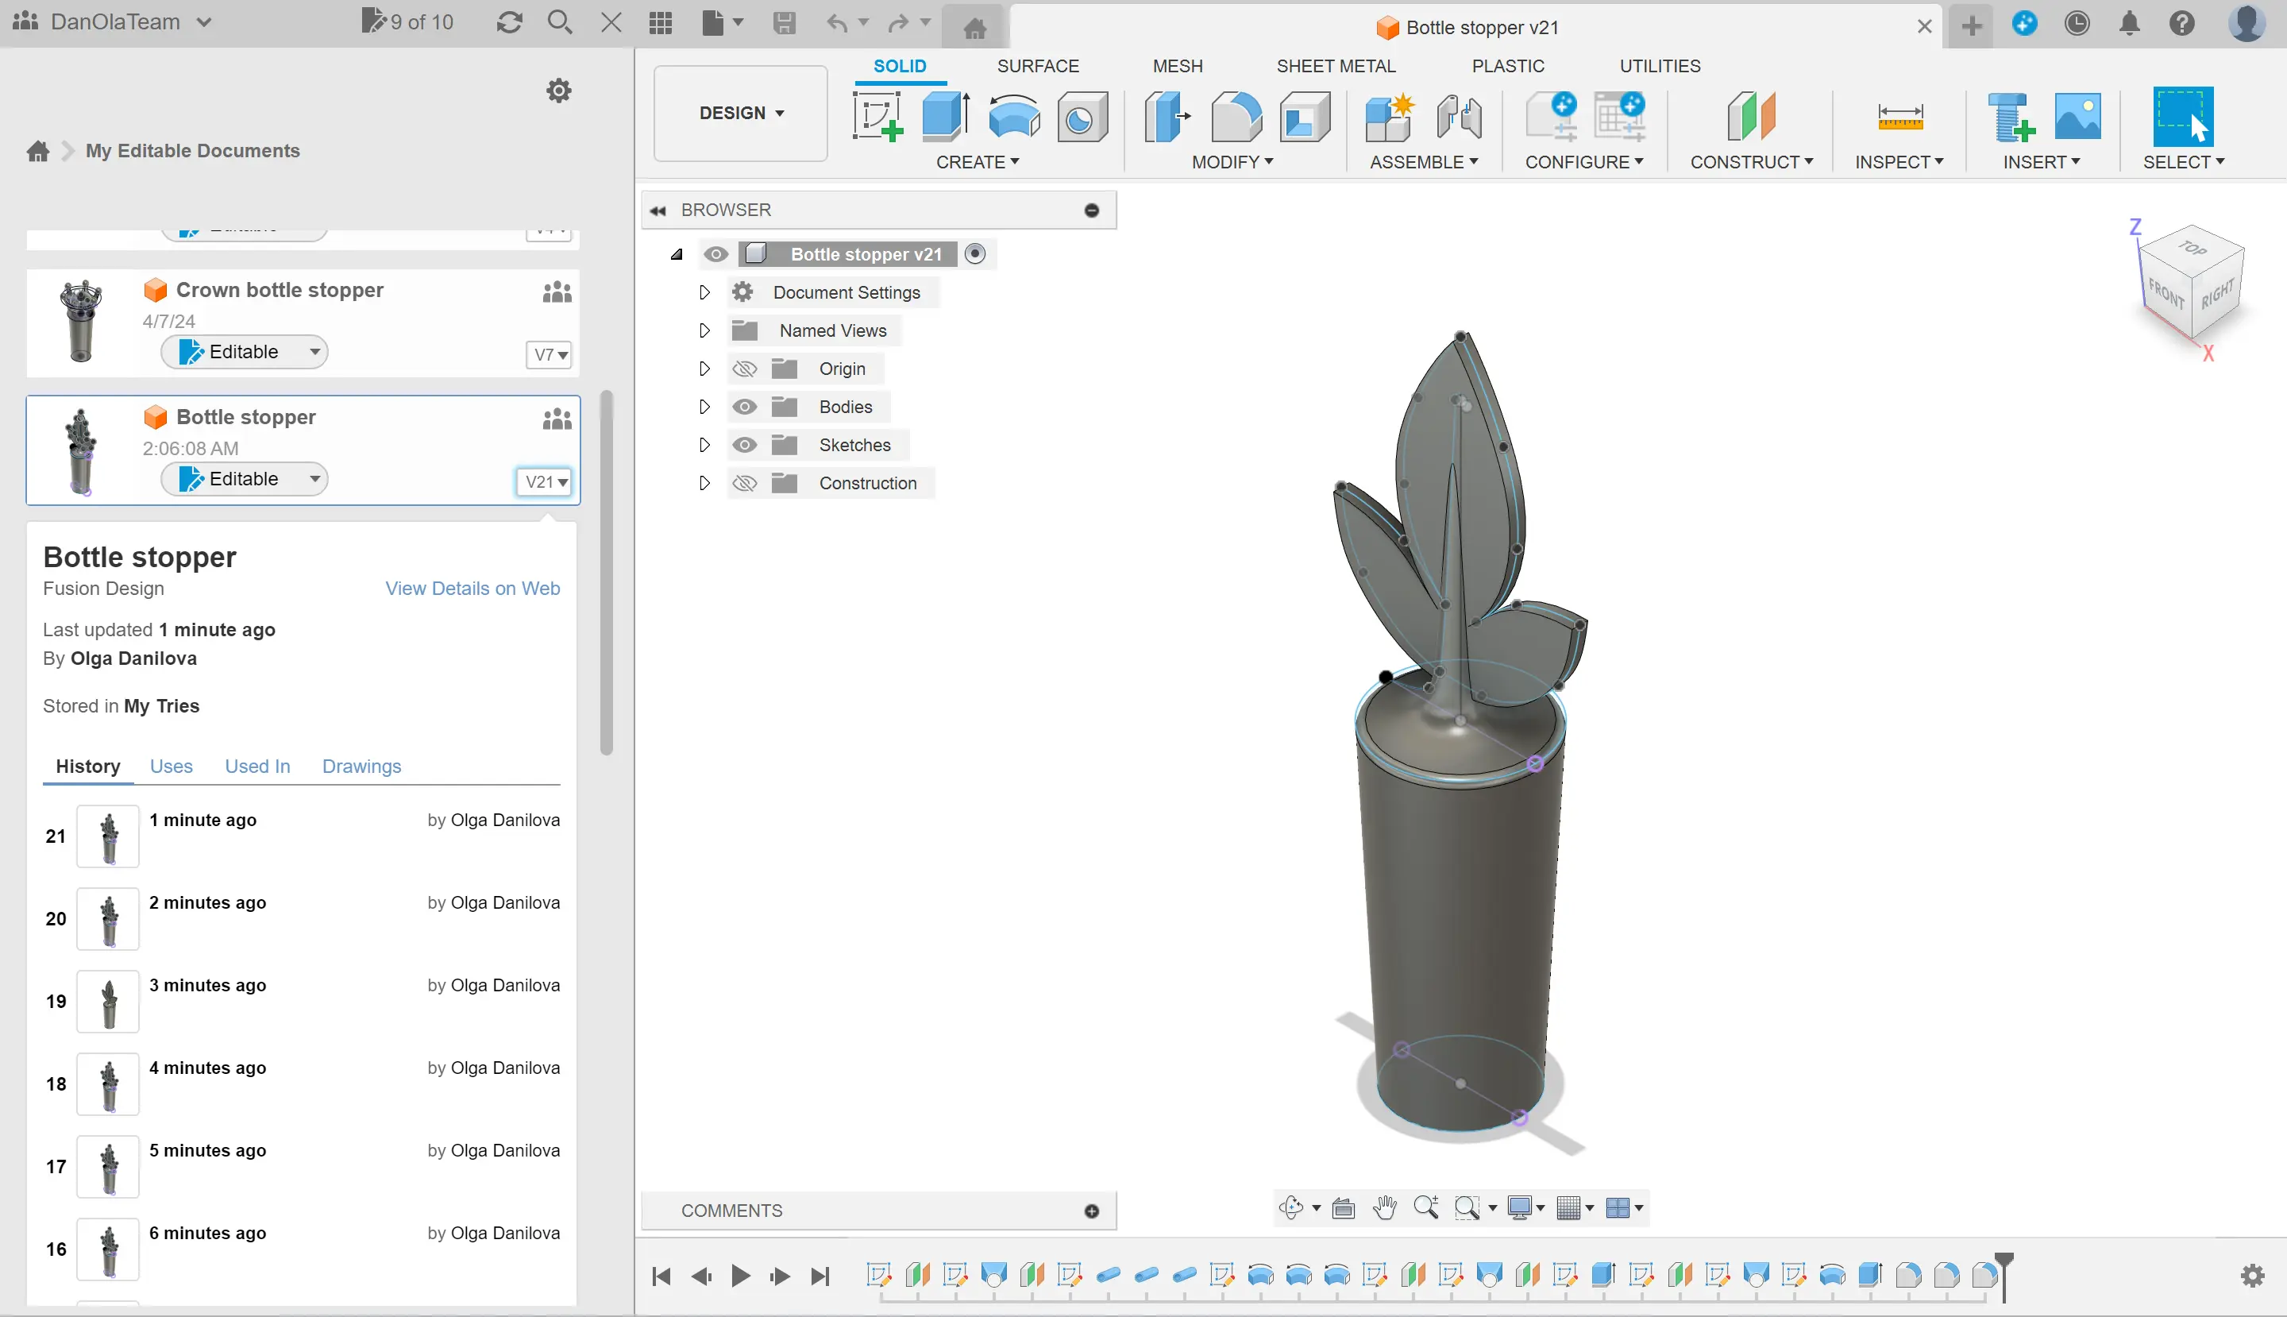This screenshot has width=2287, height=1317.
Task: Expand the Construction tree node
Action: (704, 483)
